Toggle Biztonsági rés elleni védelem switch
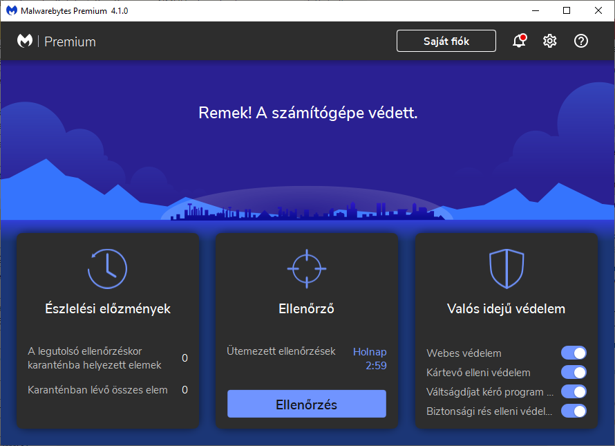This screenshot has width=615, height=446. click(574, 411)
